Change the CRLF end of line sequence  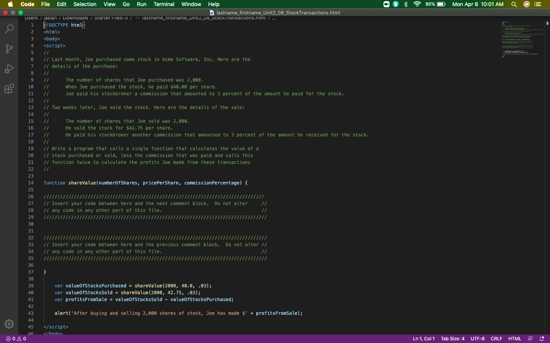click(496, 339)
